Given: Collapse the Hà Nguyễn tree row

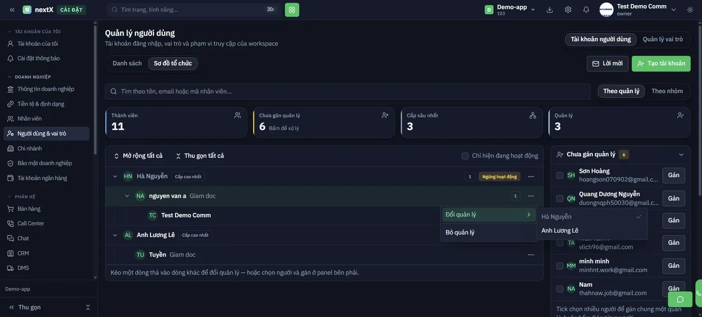Looking at the screenshot, I should [x=115, y=176].
